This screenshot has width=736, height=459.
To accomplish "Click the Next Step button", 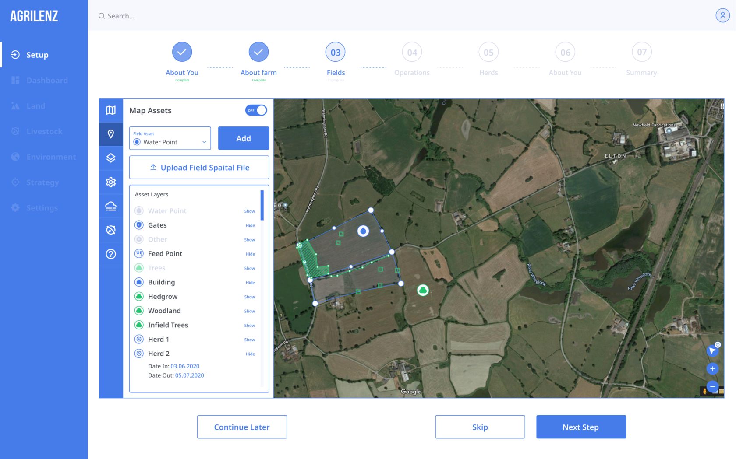I will click(581, 427).
